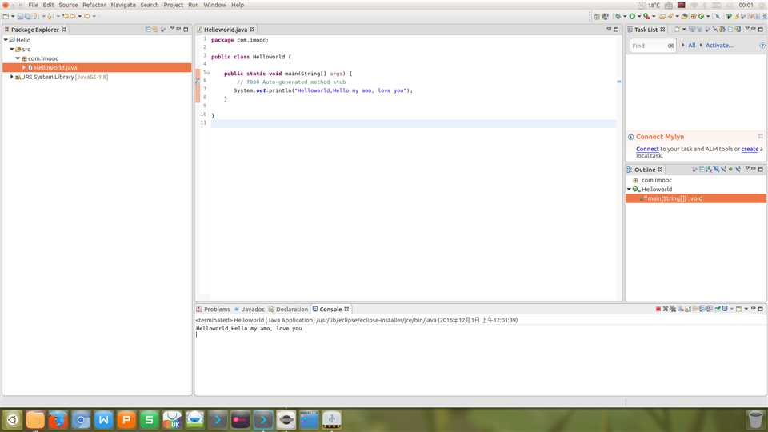Toggle Hide Local Types in Outline toolbar

click(738, 170)
